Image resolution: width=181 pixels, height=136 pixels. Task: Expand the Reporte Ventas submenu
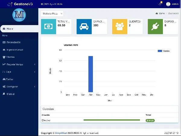point(19,64)
